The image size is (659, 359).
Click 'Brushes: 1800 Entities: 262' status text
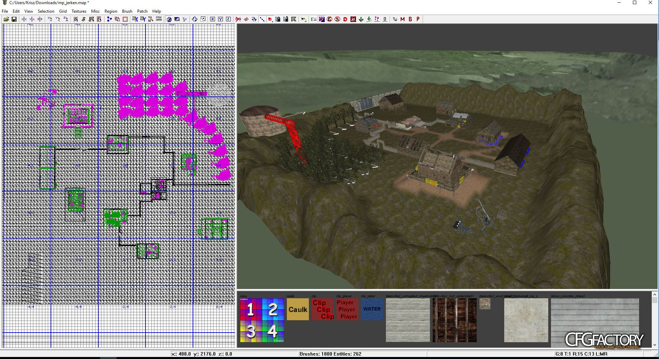point(331,354)
